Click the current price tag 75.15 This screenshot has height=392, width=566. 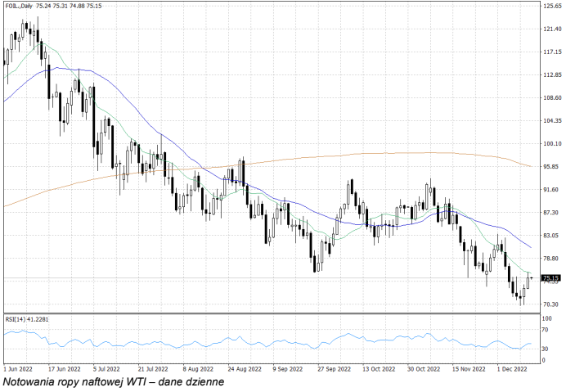550,278
